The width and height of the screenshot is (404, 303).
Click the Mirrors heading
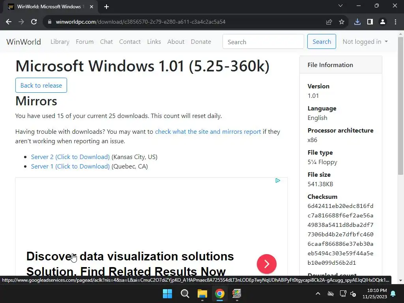(x=36, y=101)
